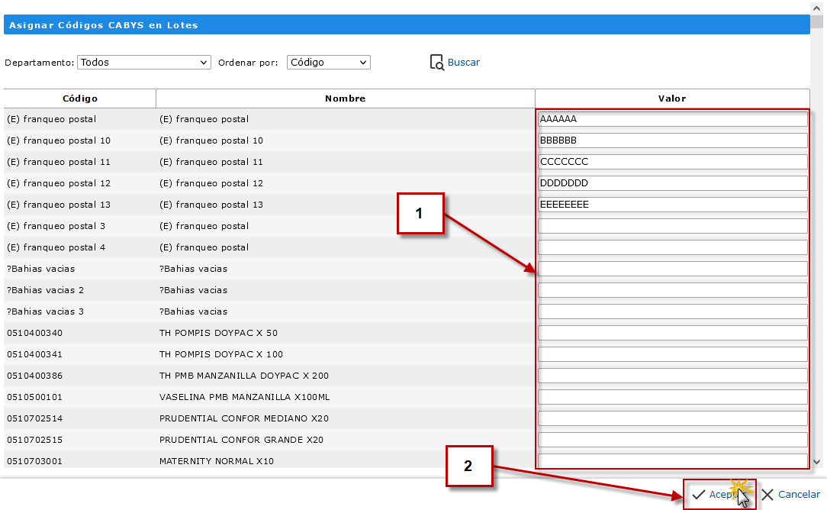Click the Valor column header
The width and height of the screenshot is (827, 510).
coord(672,98)
